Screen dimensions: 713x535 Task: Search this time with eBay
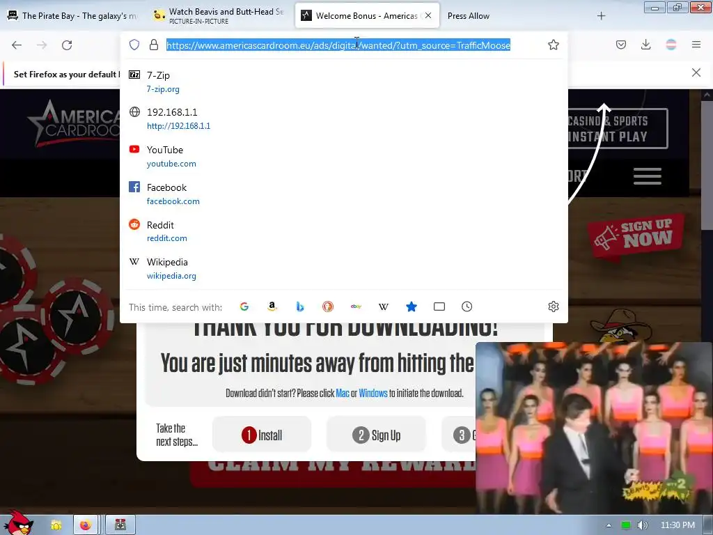click(x=356, y=307)
